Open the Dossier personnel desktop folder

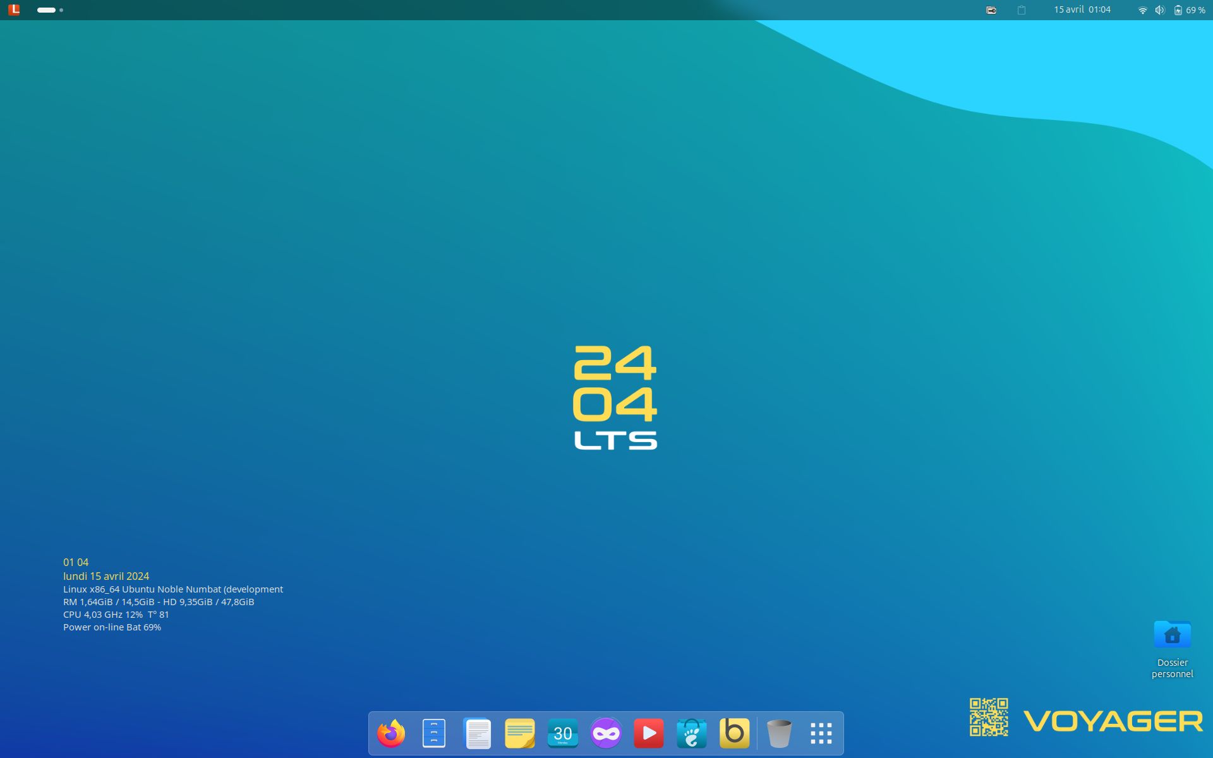1172,635
